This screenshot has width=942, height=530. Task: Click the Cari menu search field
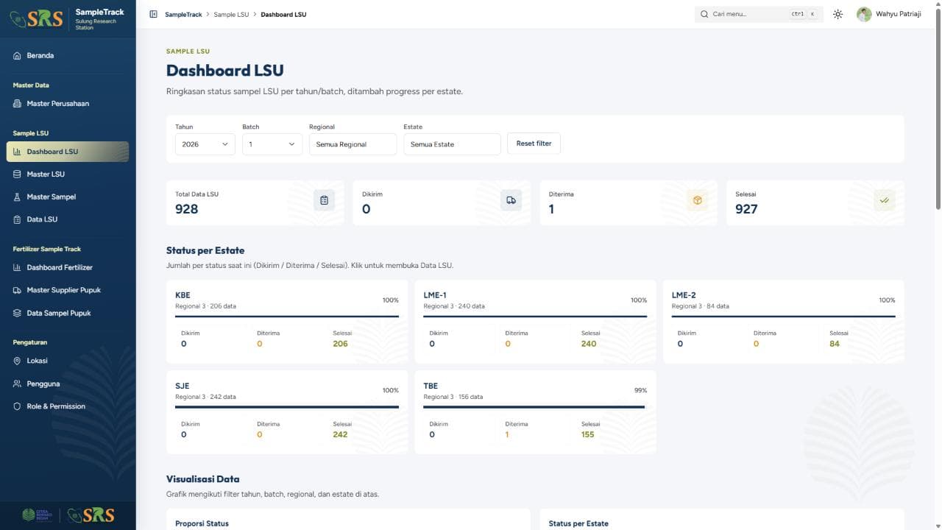(759, 14)
